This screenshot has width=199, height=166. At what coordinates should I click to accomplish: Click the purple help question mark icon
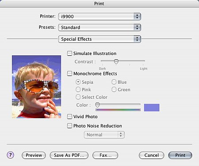10,155
